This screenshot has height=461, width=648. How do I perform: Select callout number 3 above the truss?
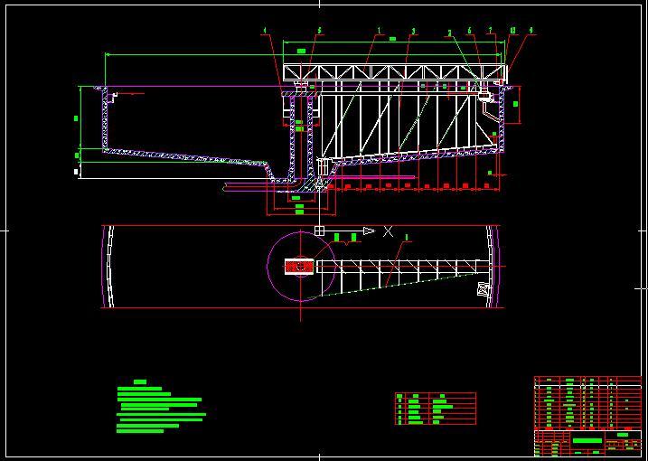(413, 31)
